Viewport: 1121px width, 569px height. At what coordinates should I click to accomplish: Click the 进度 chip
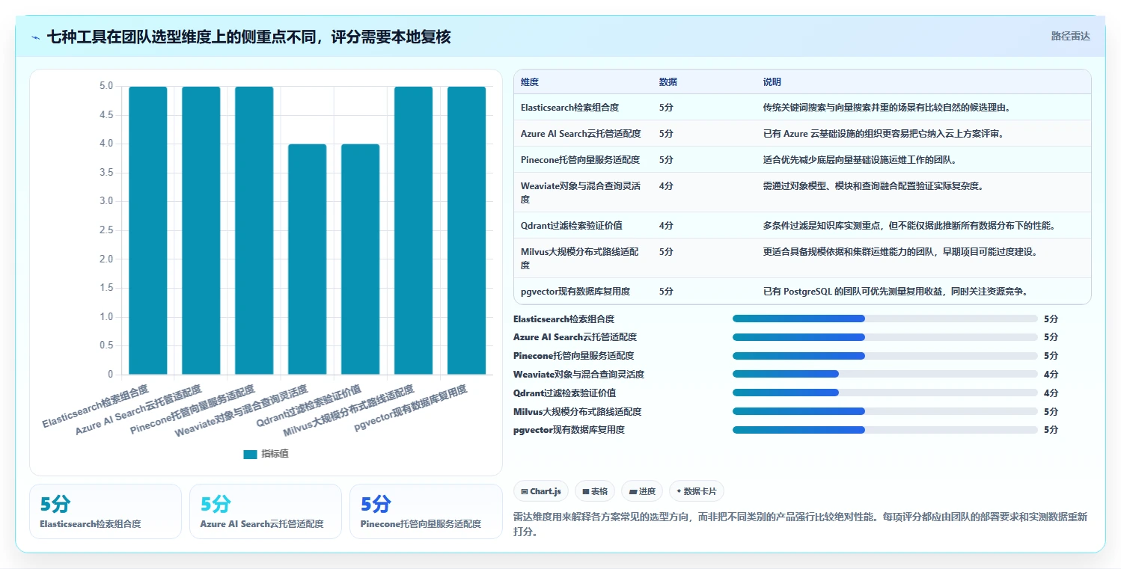pos(642,491)
